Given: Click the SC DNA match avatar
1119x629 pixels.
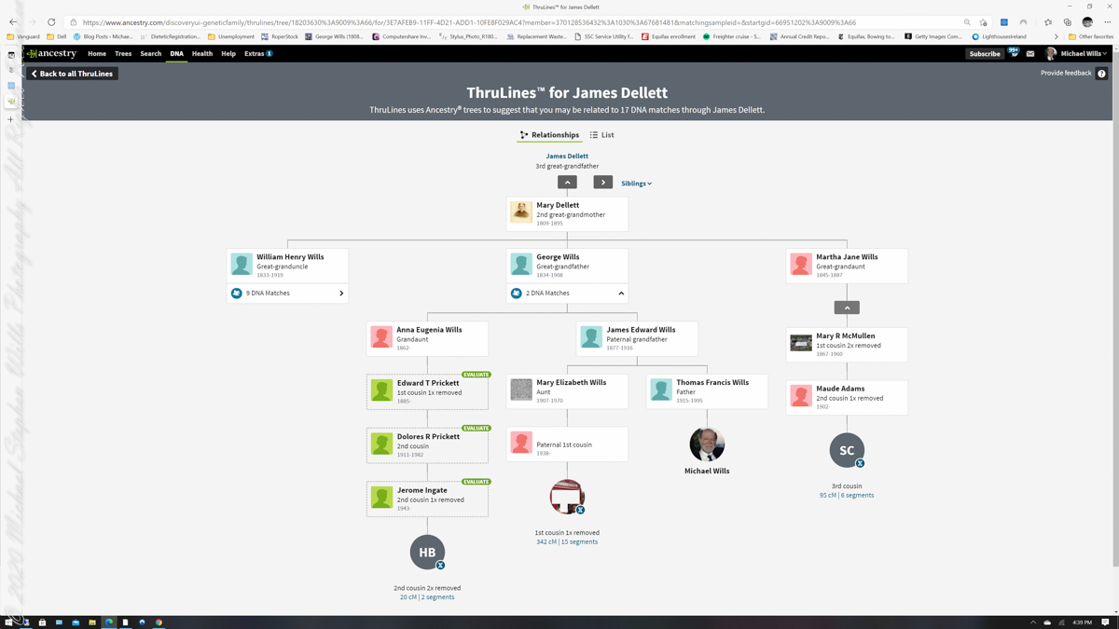Looking at the screenshot, I should (x=847, y=450).
